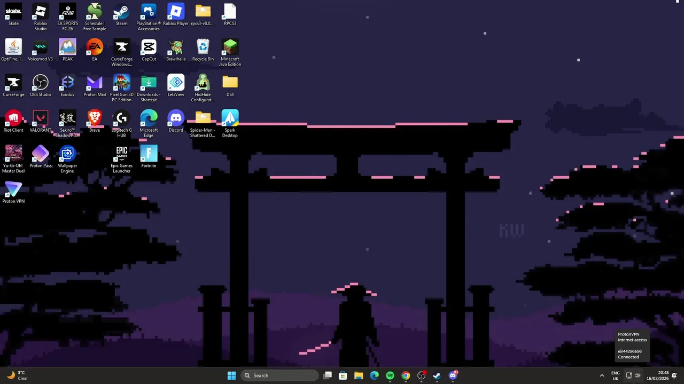Switch to Discord on the taskbar
The height and width of the screenshot is (384, 684).
click(x=453, y=375)
